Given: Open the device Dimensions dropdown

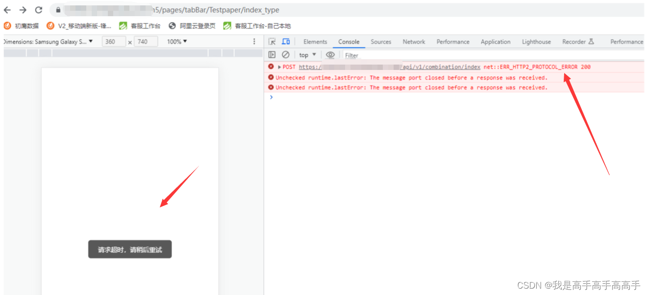Looking at the screenshot, I should (48, 42).
